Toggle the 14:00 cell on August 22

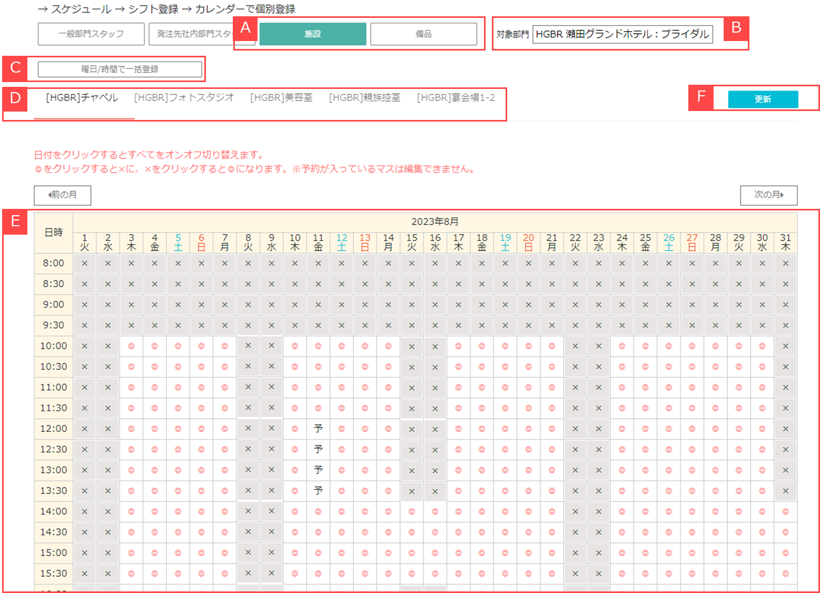575,511
